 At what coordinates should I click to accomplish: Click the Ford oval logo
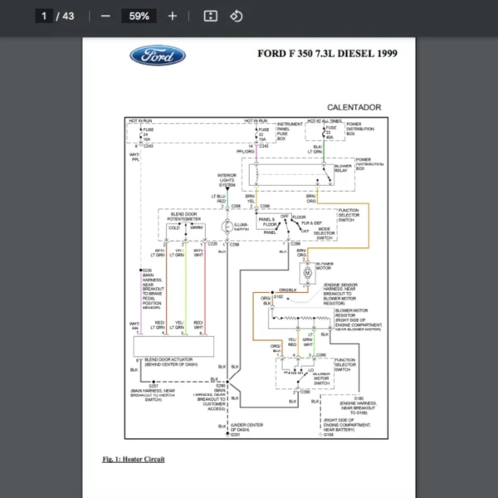tap(158, 56)
